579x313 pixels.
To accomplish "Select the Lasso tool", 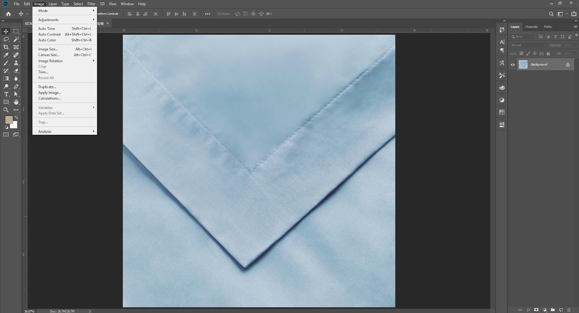I will [x=6, y=39].
